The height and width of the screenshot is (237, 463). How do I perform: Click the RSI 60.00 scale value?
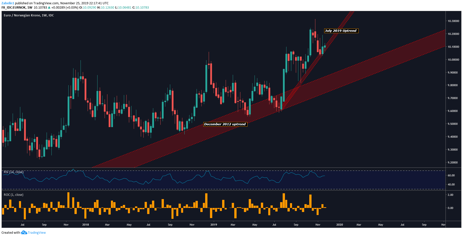coord(451,175)
